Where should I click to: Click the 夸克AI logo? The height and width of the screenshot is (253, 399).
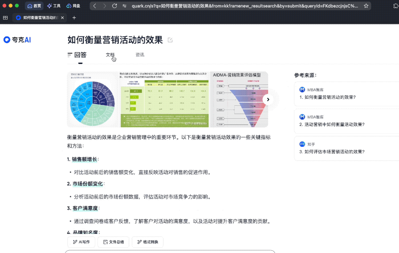pyautogui.click(x=17, y=40)
